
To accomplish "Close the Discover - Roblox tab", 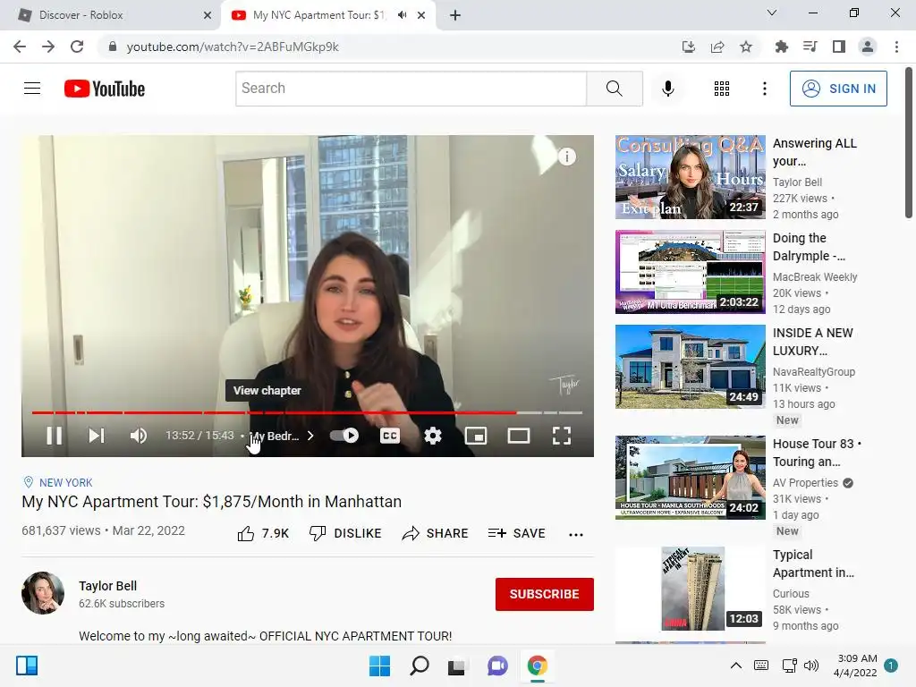I will [x=208, y=15].
